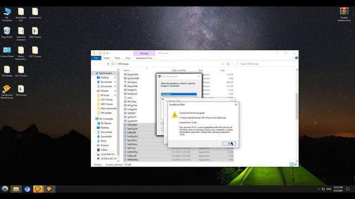355x199 pixels.
Task: Click OK in the Sandboxie Start error dialog
Action: coord(229,144)
